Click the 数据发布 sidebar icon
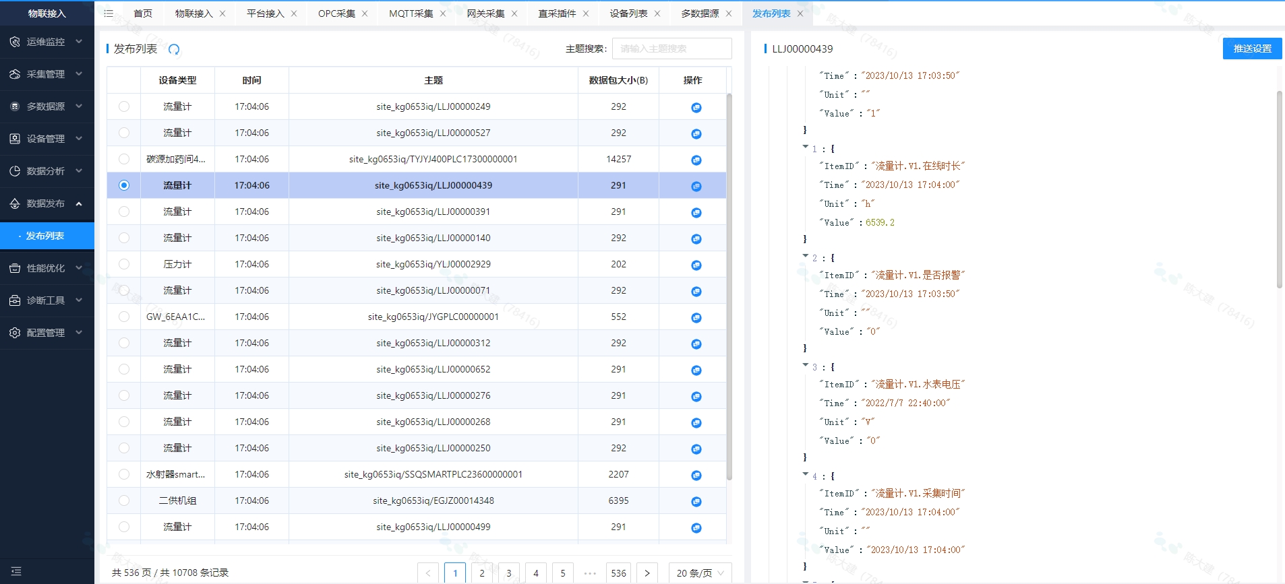1285x584 pixels. click(15, 203)
